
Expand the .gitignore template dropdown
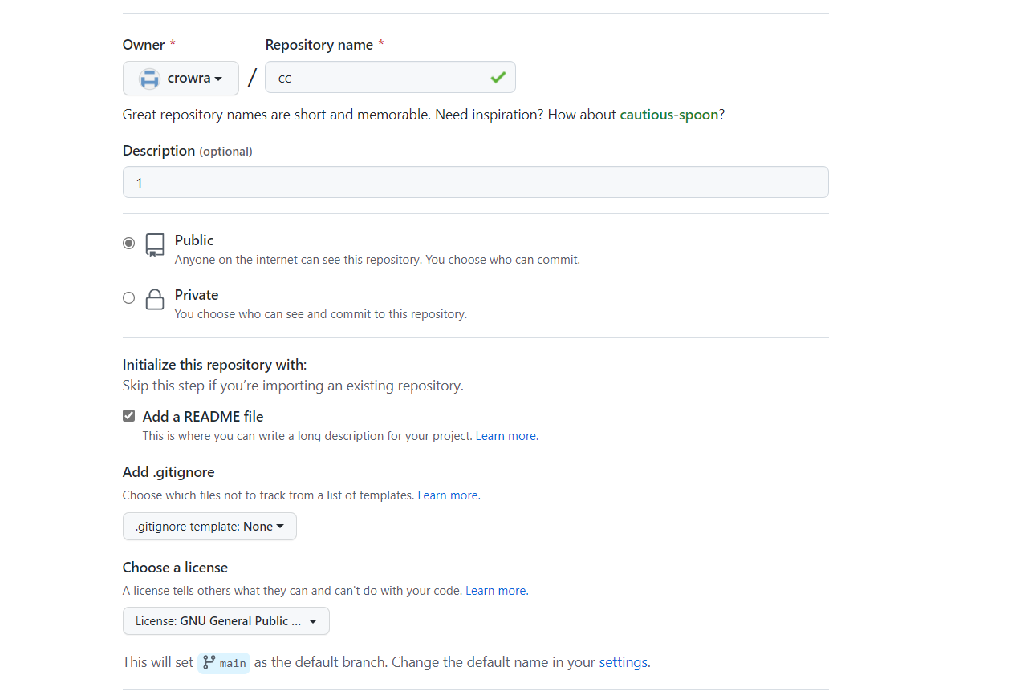click(209, 527)
